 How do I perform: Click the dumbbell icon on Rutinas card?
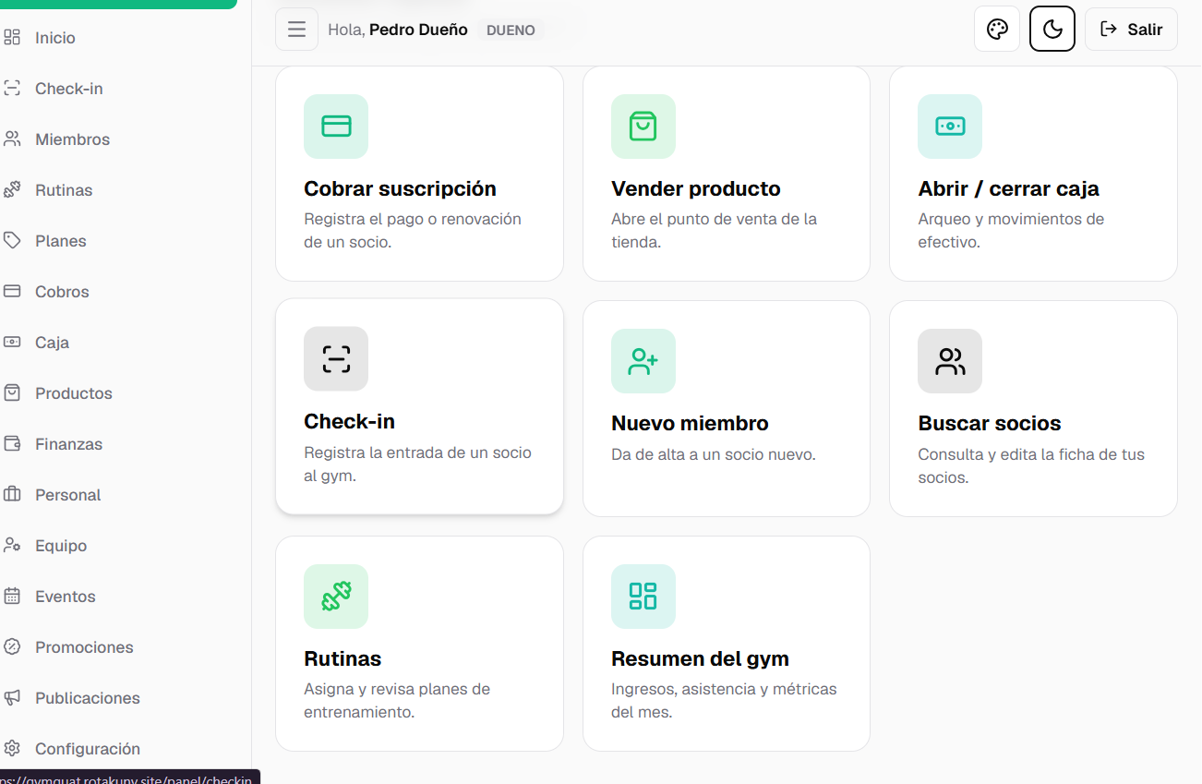click(x=336, y=597)
